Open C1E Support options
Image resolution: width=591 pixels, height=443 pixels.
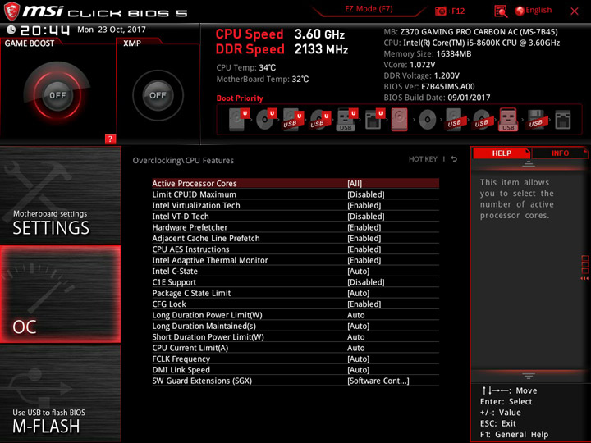point(295,281)
